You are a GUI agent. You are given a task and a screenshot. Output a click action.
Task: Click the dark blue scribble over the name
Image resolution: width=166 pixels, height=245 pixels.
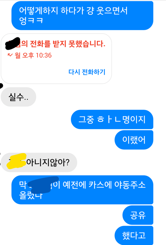coord(43,185)
